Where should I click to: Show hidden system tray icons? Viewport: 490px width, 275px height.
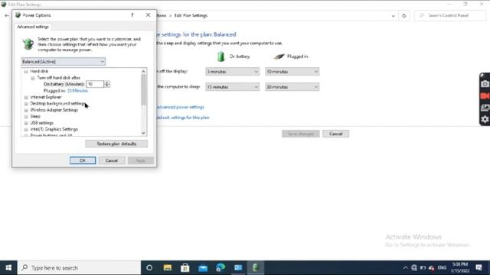[405, 268]
